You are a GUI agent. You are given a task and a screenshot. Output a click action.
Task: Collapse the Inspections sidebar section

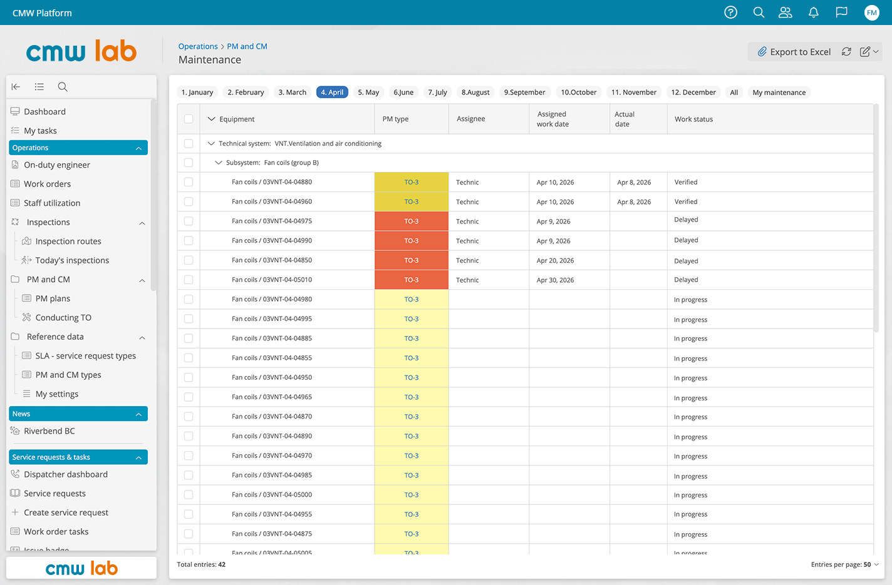click(x=142, y=223)
